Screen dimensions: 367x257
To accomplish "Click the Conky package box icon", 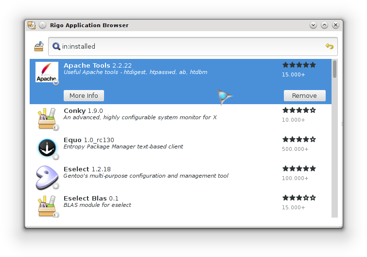I will pos(47,118).
